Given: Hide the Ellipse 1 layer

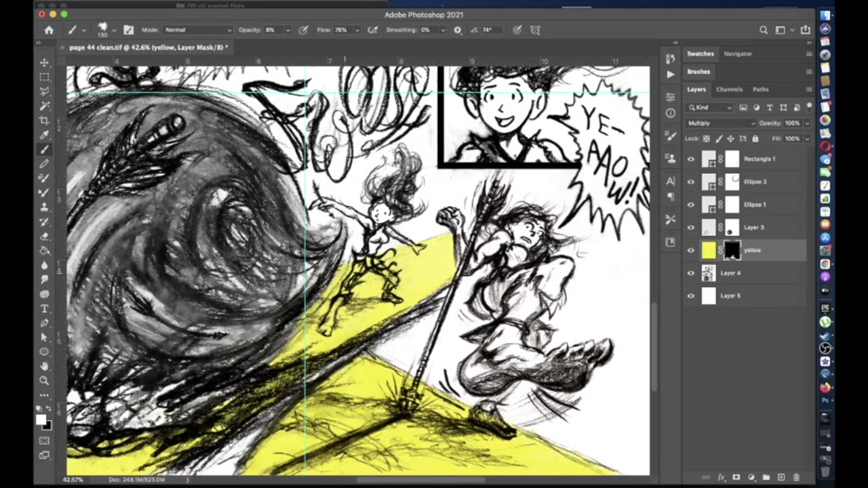Looking at the screenshot, I should (x=691, y=205).
